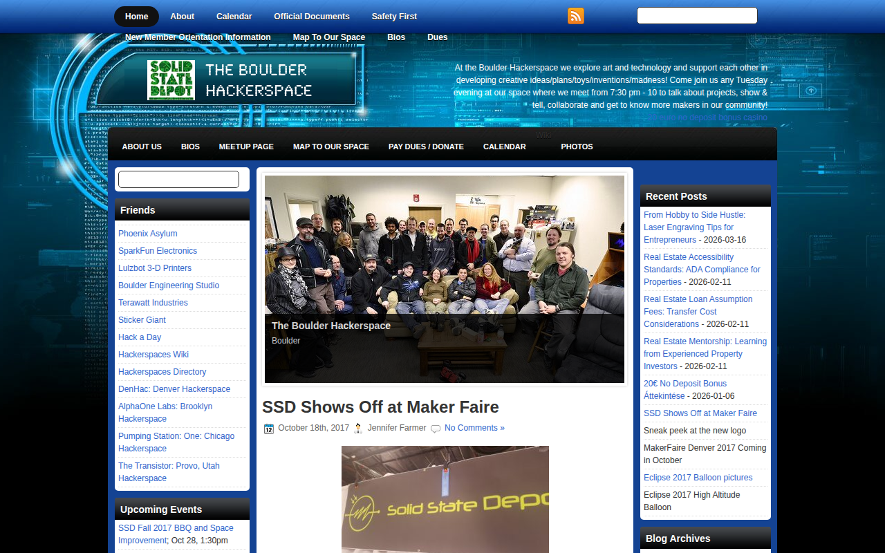
Task: Open MakerFaire Denver 2017 Coming in October post
Action: click(705, 454)
